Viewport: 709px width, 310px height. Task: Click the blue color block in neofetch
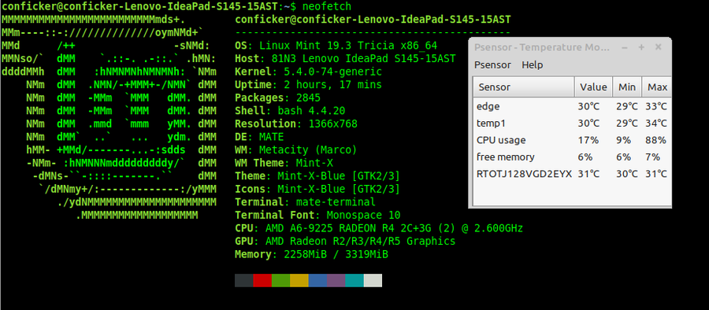click(x=318, y=280)
